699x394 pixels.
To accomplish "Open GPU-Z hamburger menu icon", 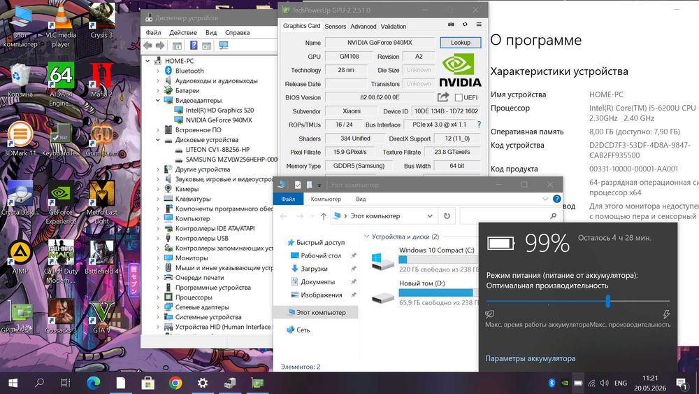I will pyautogui.click(x=479, y=24).
